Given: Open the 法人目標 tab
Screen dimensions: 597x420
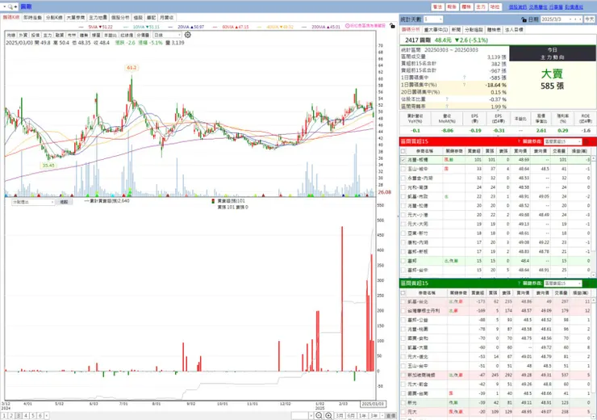Looking at the screenshot, I should 514,29.
